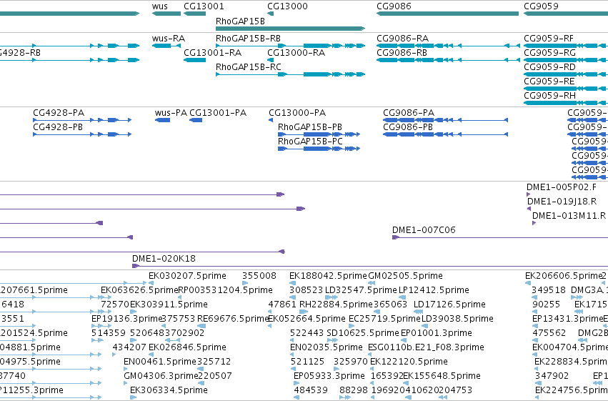Viewport: 608px width, 401px height.
Task: Select the wus-RA transcript label
Action: pyautogui.click(x=169, y=39)
